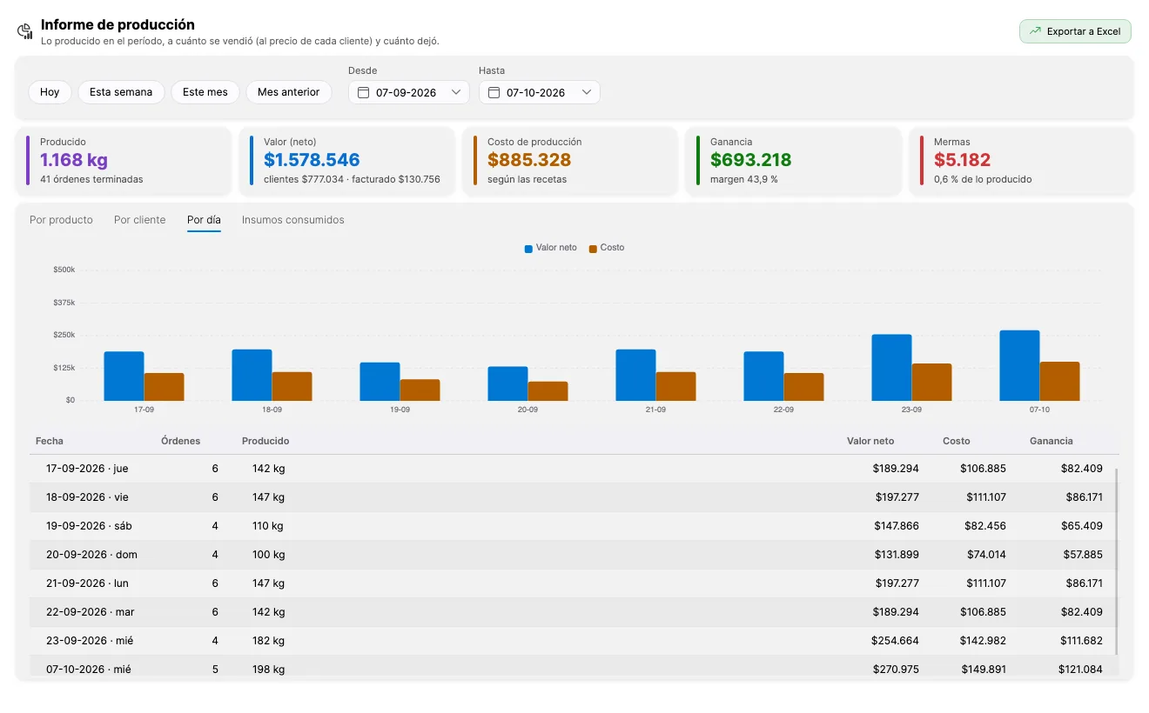Click the profit cell $121.084
The width and height of the screenshot is (1149, 713).
point(1080,670)
